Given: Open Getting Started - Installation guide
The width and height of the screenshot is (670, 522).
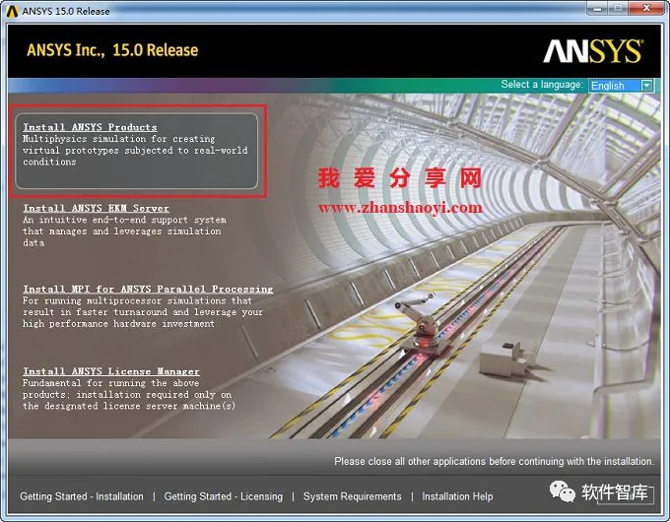Looking at the screenshot, I should pyautogui.click(x=82, y=496).
